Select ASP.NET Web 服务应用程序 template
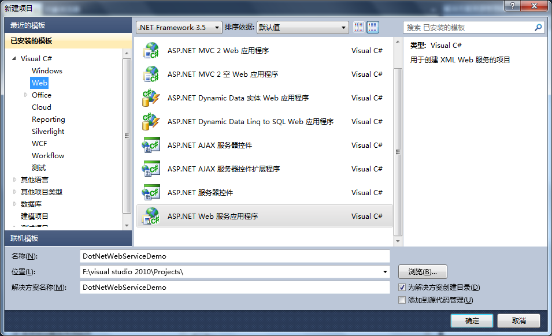 (x=264, y=216)
